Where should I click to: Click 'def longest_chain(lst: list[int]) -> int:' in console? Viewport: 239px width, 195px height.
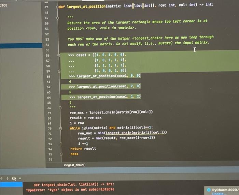tap(74, 184)
